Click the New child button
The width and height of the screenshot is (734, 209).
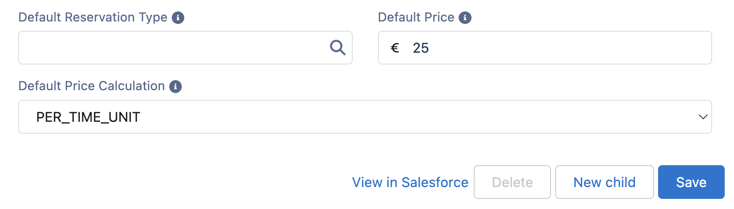coord(604,182)
